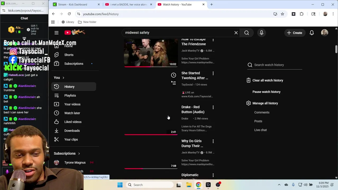The height and width of the screenshot is (190, 338).
Task: Clear the midwest safety search text
Action: [236, 33]
